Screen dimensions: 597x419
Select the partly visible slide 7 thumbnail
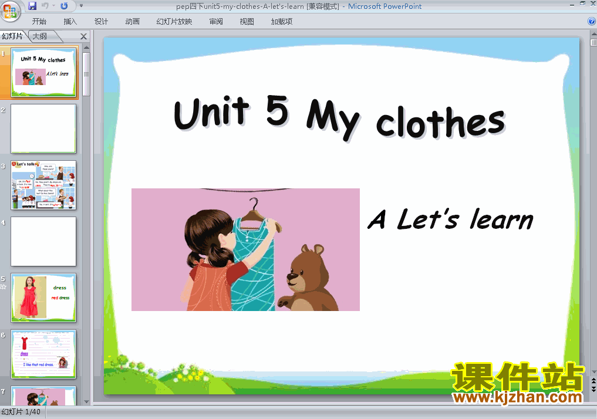[43, 396]
